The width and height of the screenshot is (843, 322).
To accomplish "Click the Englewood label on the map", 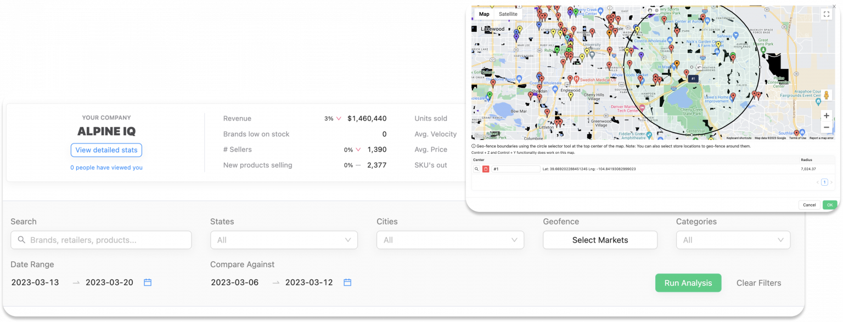I will 570,90.
